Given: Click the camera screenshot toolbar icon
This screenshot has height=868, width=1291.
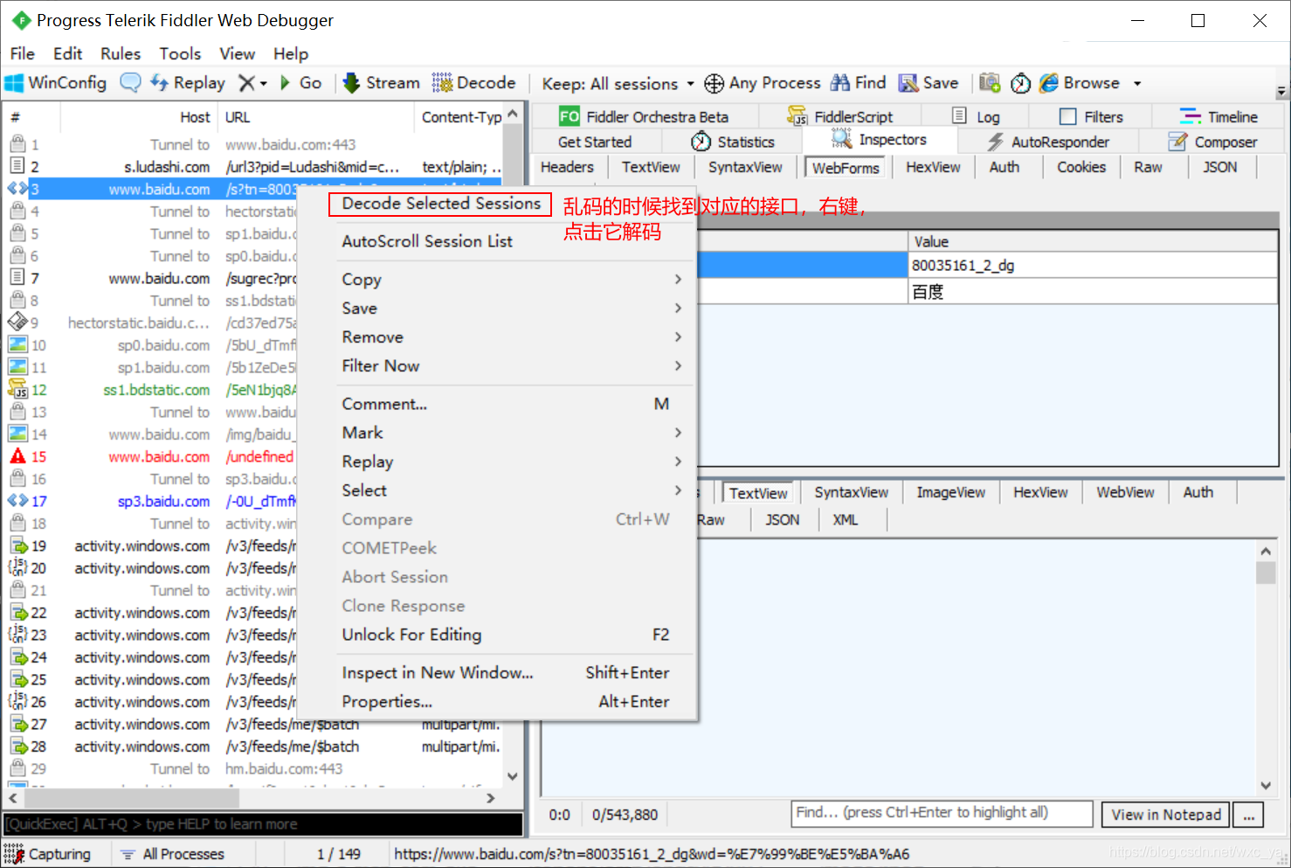Looking at the screenshot, I should point(990,83).
